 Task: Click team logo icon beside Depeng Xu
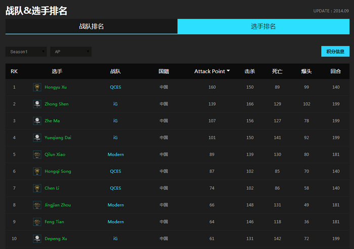[37, 238]
